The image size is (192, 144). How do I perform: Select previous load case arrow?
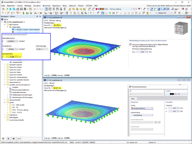[134, 9]
